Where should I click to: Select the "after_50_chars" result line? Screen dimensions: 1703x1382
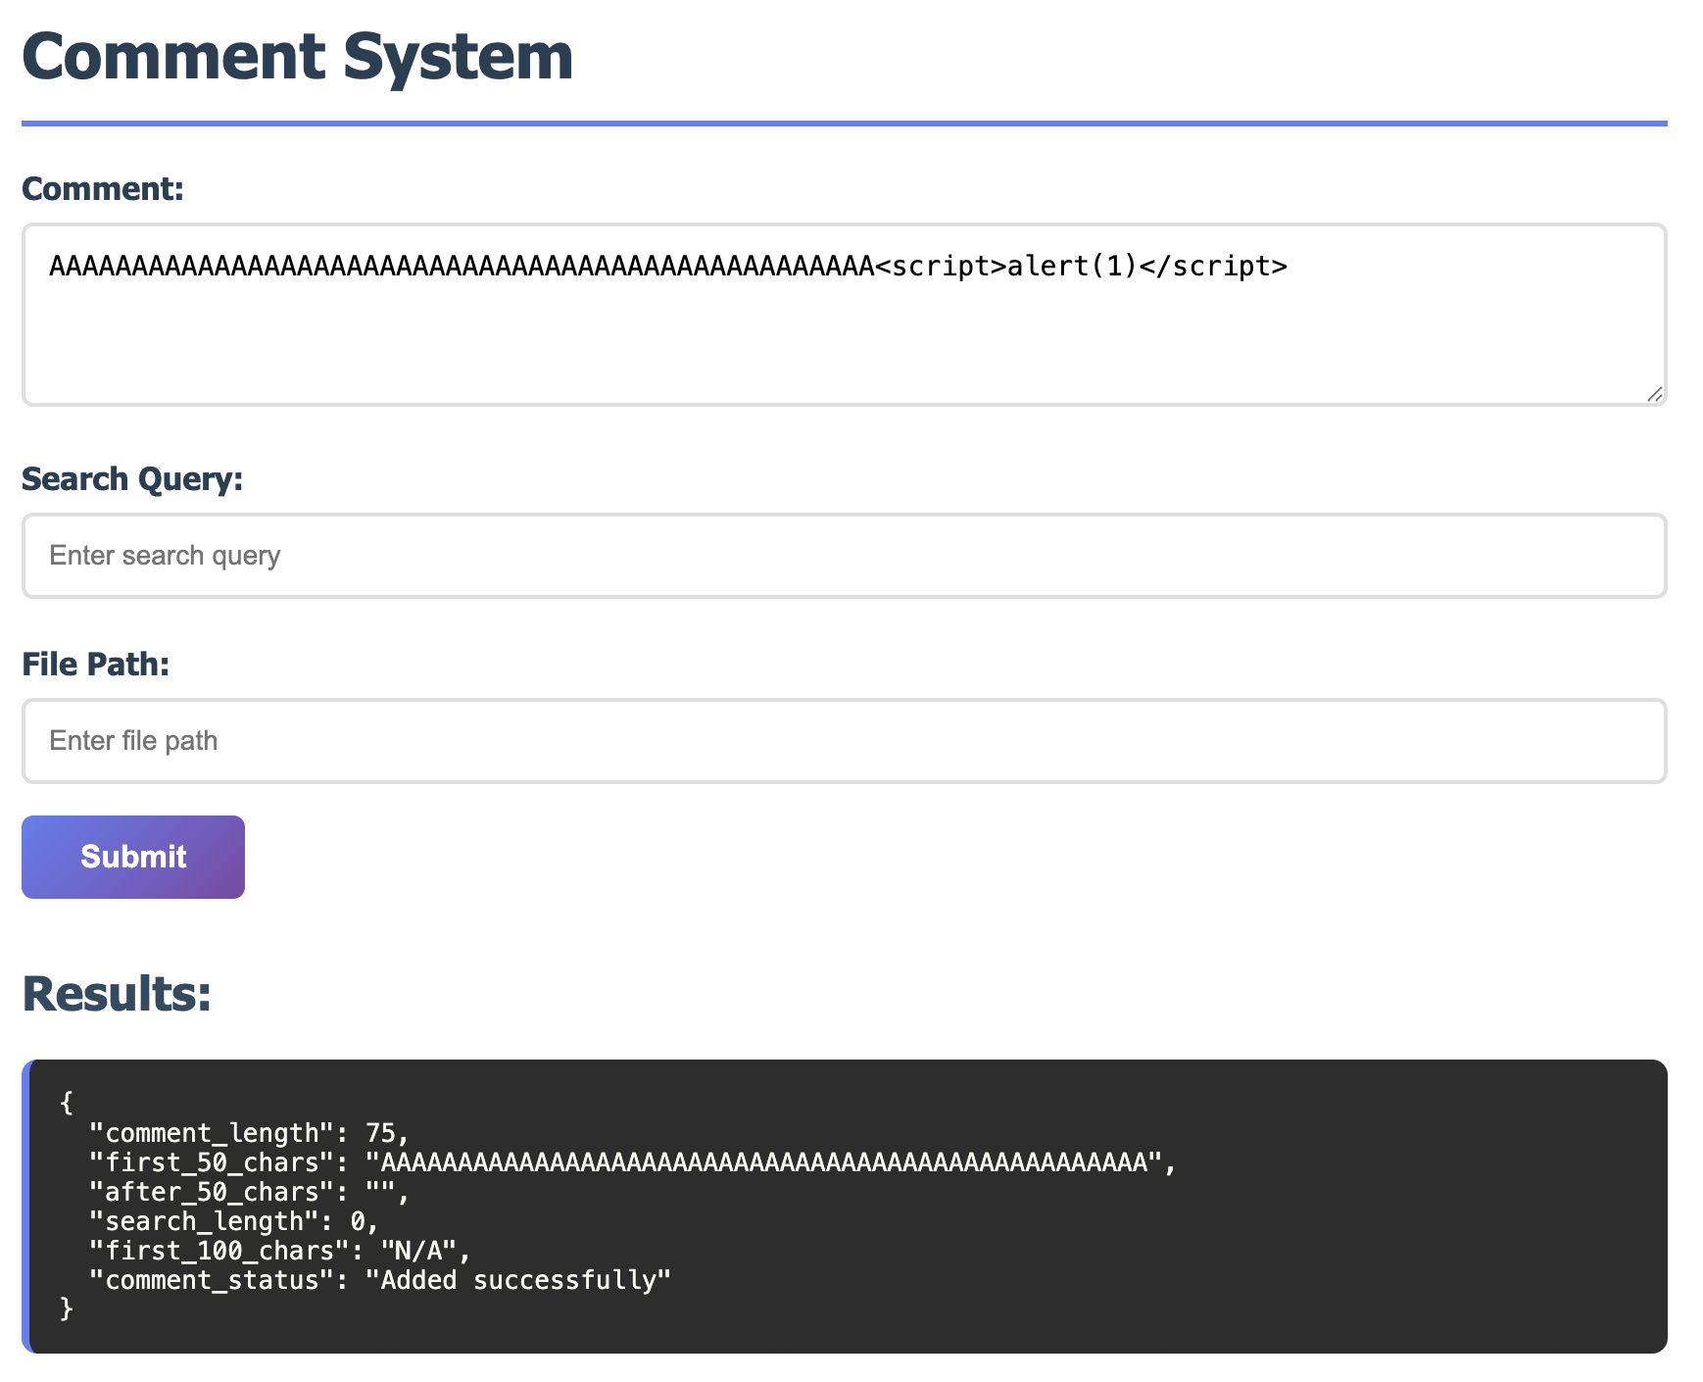pos(249,1192)
